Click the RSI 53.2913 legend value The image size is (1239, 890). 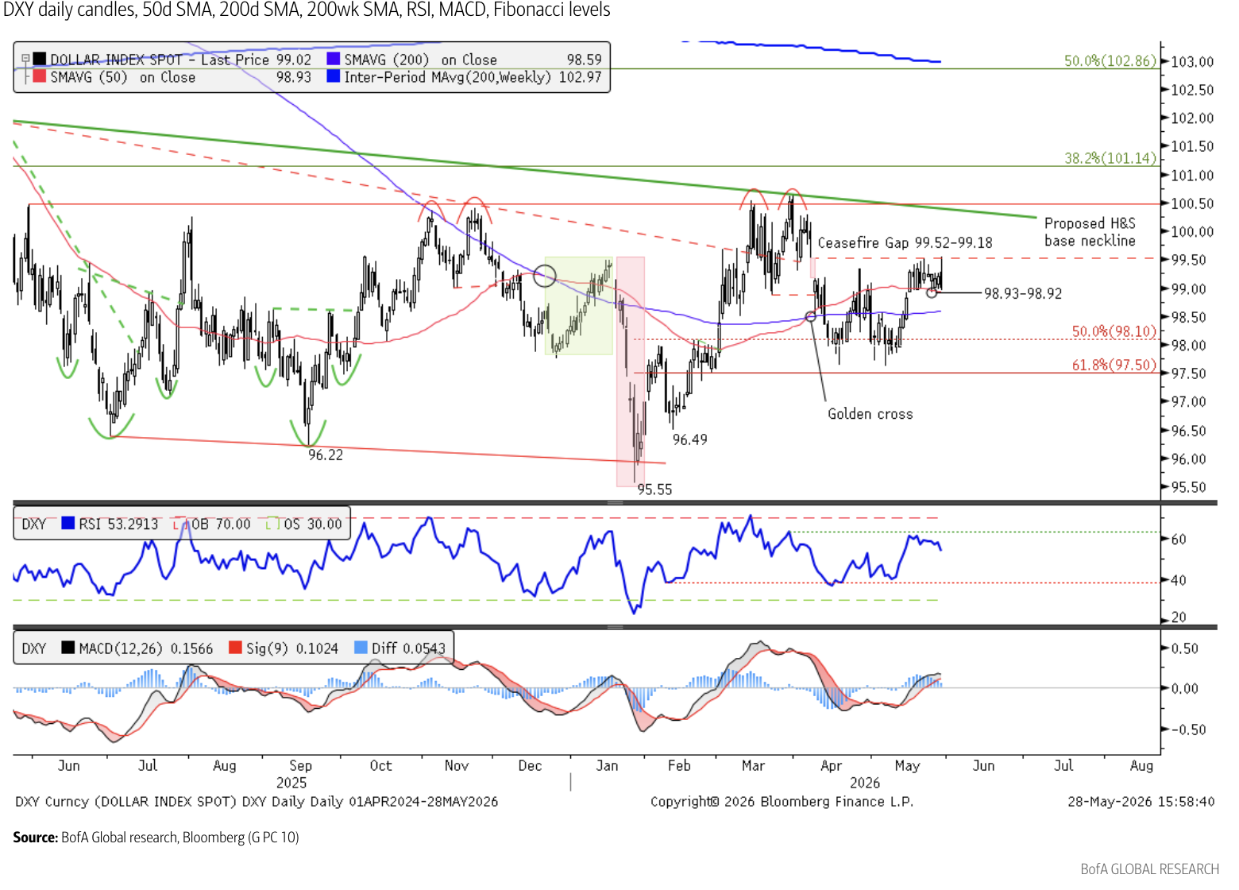(x=118, y=524)
